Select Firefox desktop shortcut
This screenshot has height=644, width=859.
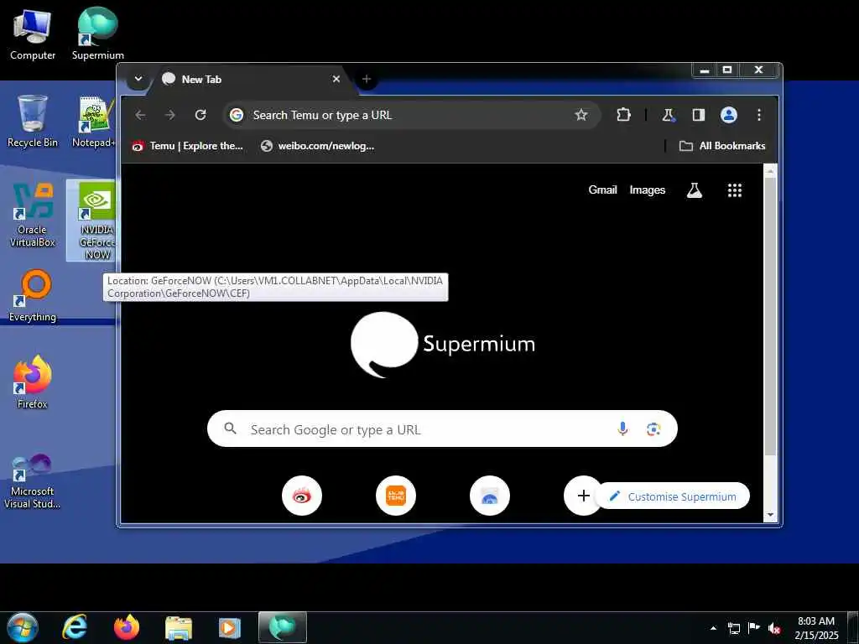pyautogui.click(x=33, y=382)
